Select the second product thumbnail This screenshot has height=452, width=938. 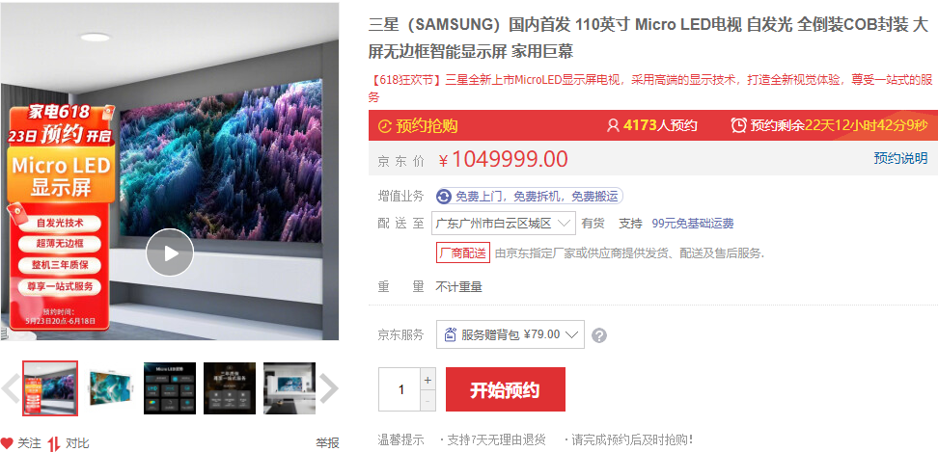tap(109, 388)
